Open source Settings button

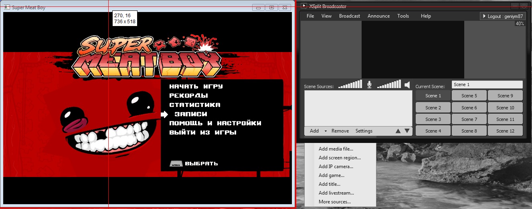point(364,131)
